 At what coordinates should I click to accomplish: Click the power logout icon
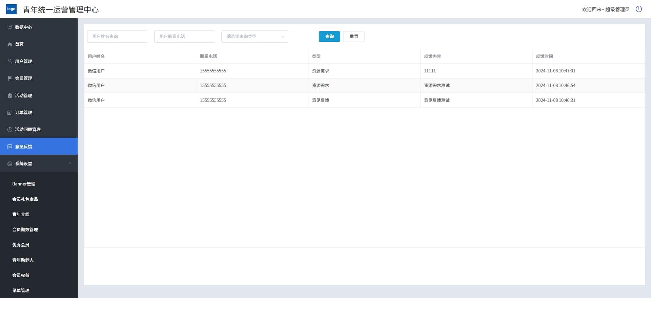pyautogui.click(x=639, y=9)
